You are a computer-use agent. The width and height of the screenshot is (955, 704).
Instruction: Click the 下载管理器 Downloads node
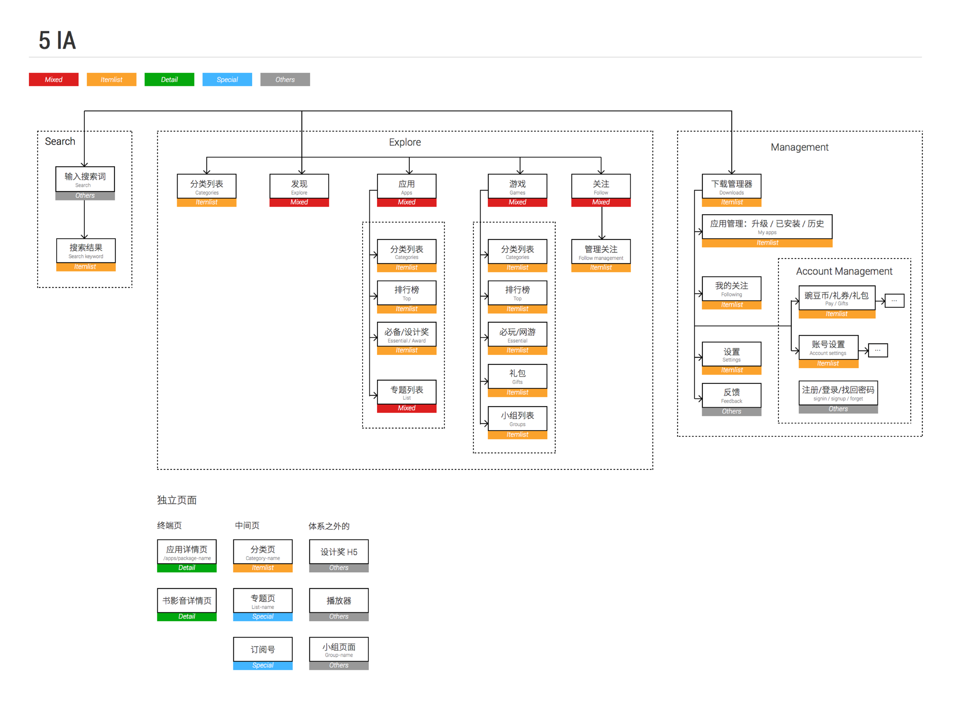point(731,186)
